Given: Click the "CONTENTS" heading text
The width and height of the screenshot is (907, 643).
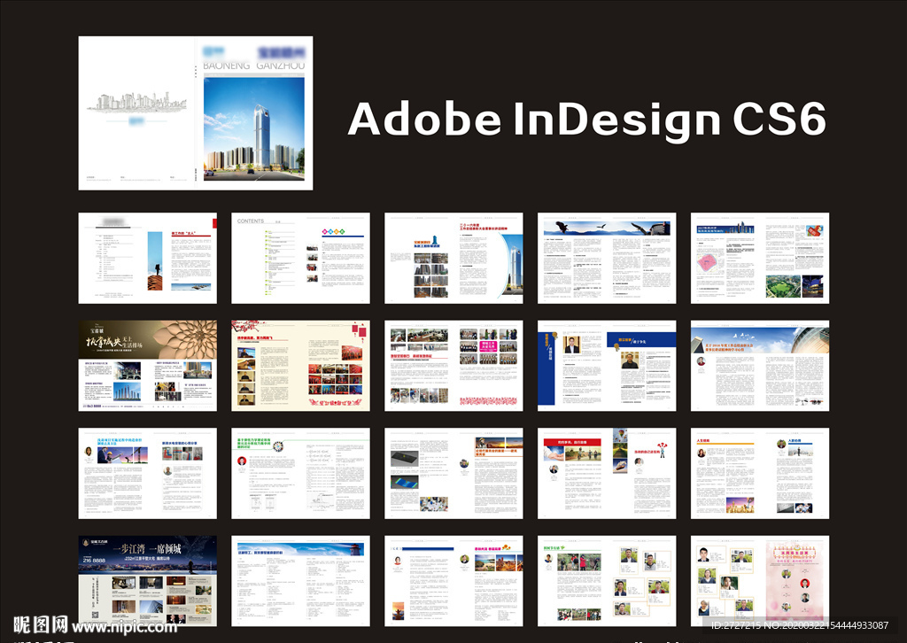Looking at the screenshot, I should click(251, 221).
